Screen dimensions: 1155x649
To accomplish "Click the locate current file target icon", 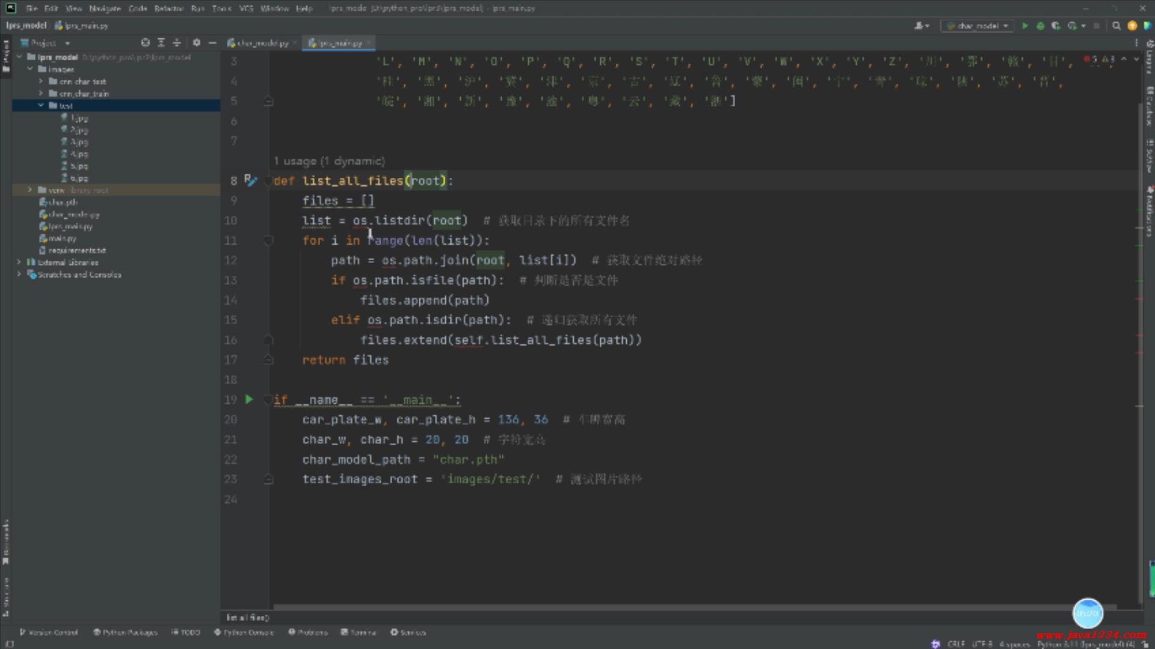I will tap(145, 43).
